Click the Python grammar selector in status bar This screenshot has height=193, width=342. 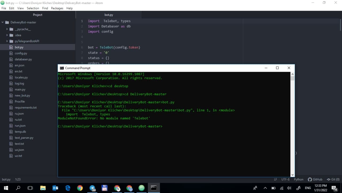(298, 179)
